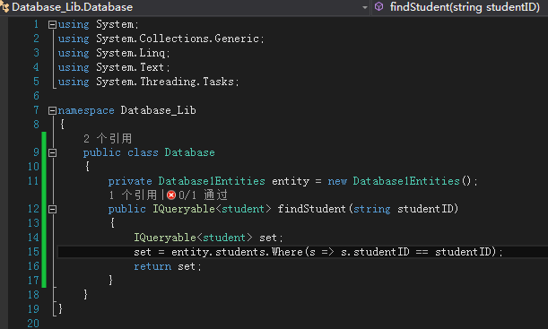Open the findStudent member navigation dropdown
The image size is (548, 329).
(x=460, y=7)
